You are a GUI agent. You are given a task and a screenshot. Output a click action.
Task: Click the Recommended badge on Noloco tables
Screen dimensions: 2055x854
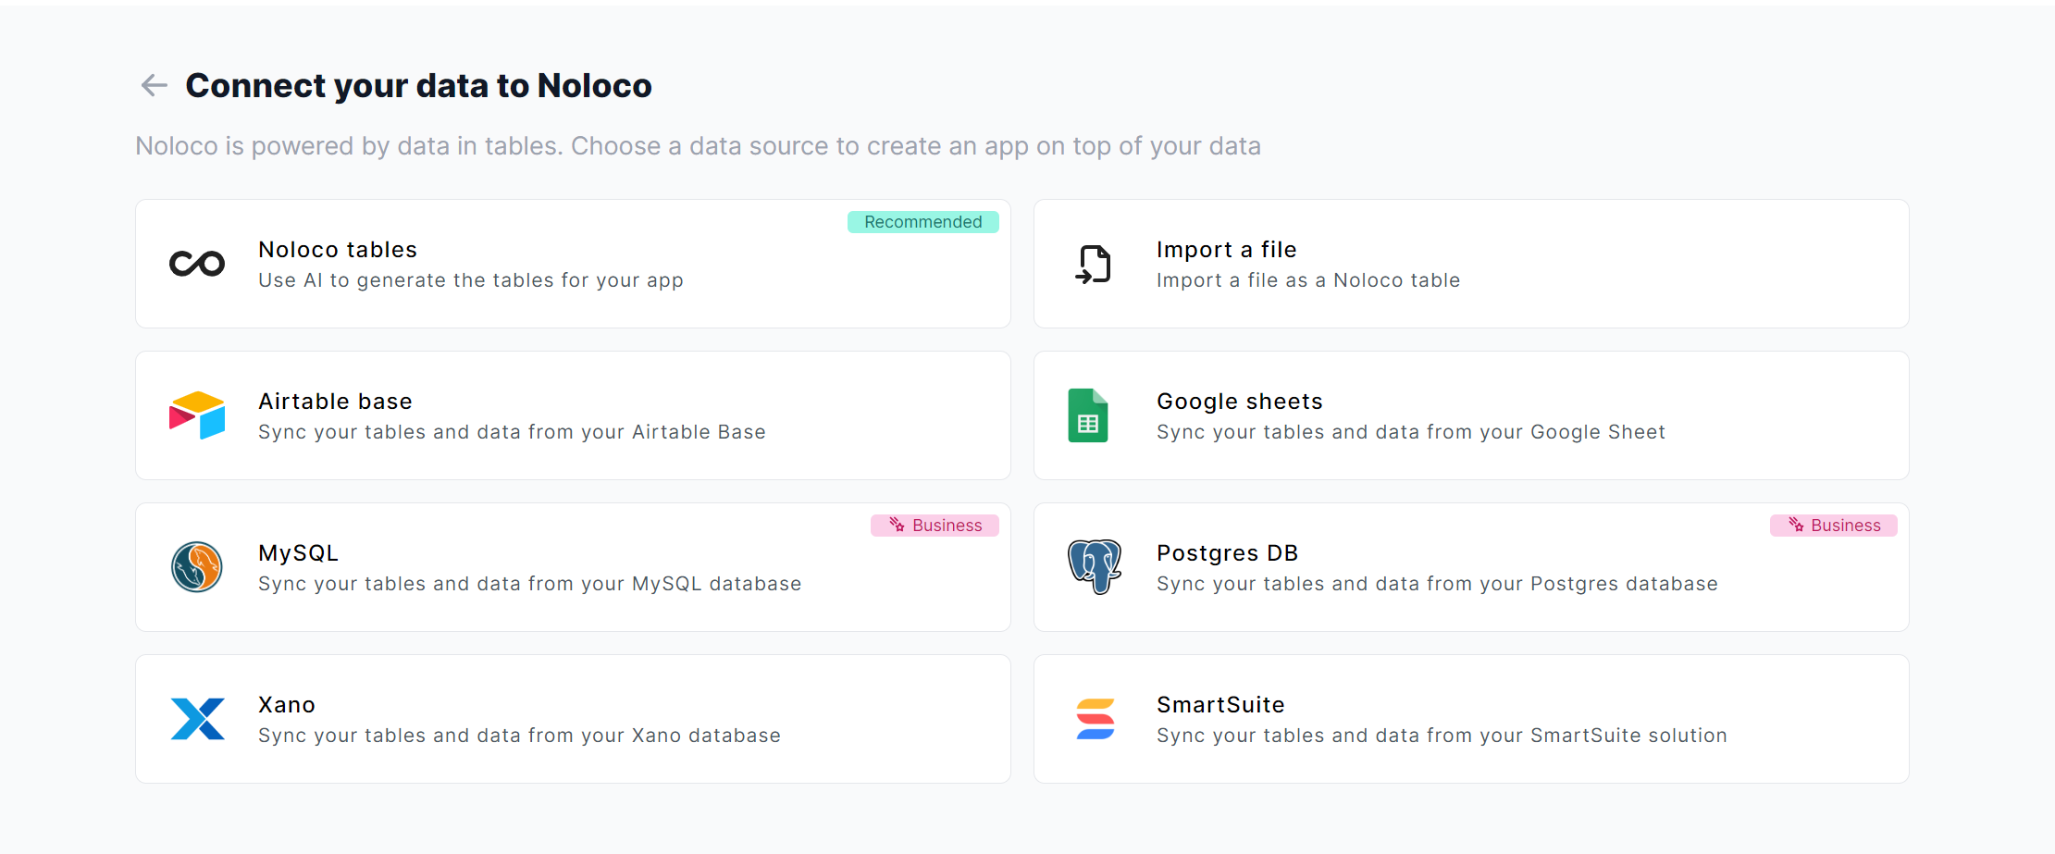pos(922,222)
